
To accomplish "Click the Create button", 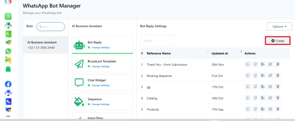I will (277, 41).
